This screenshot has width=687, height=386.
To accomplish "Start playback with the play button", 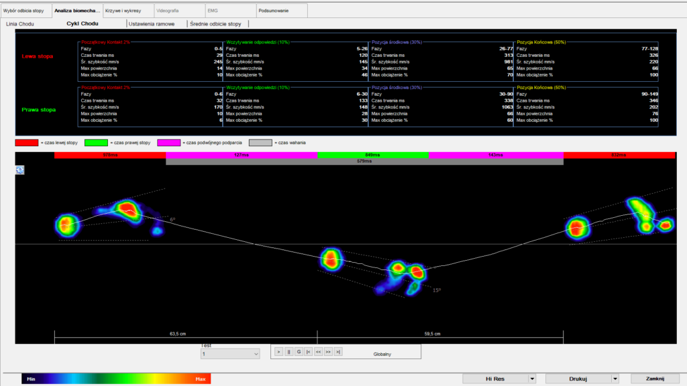I will tap(278, 351).
